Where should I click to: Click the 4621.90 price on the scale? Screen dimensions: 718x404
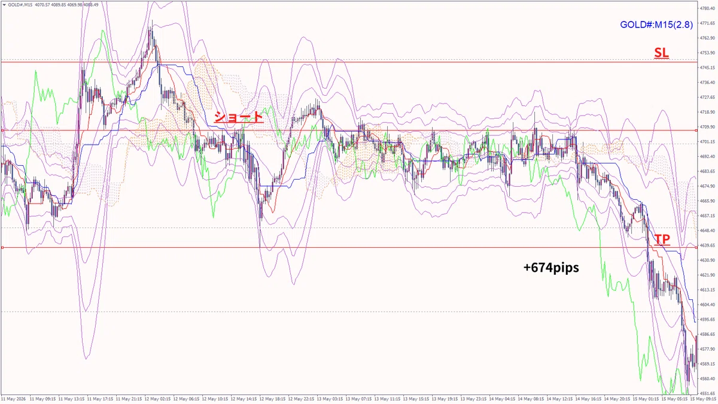tap(707, 275)
